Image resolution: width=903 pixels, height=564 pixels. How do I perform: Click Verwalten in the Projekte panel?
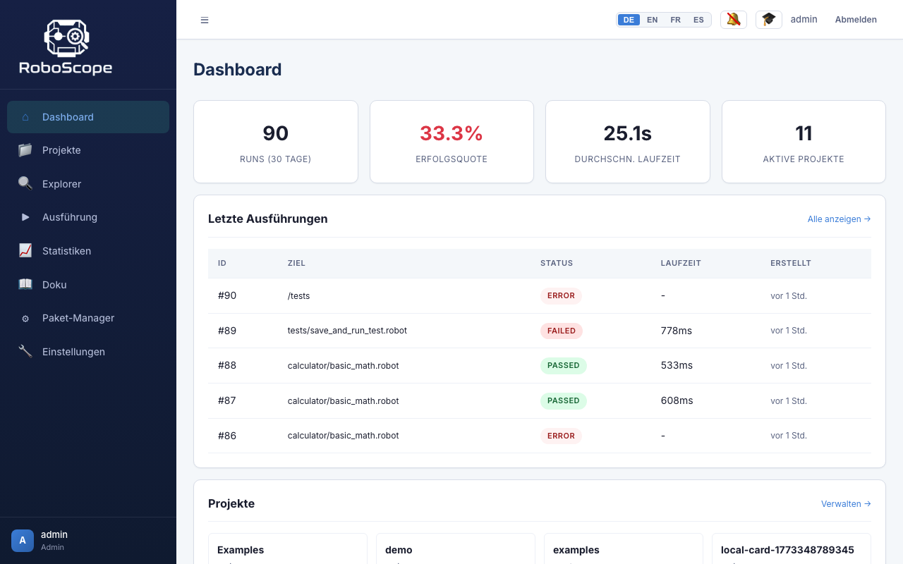tap(845, 503)
